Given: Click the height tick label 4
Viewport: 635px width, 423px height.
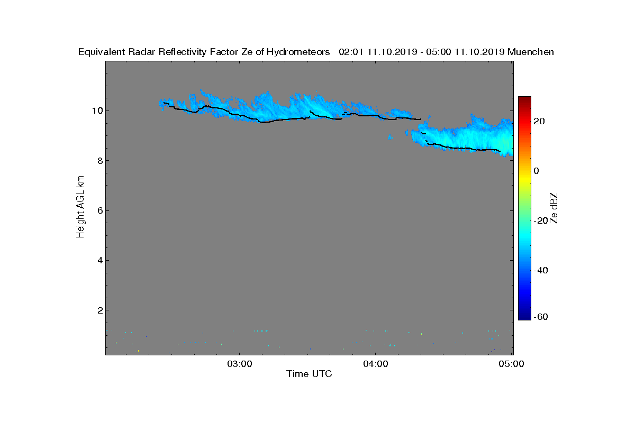Looking at the screenshot, I should 99,260.
